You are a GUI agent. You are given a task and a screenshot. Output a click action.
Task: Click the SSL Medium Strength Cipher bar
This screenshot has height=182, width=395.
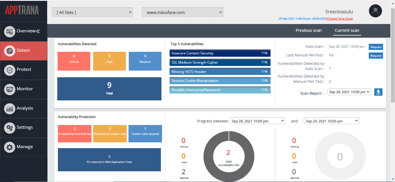pyautogui.click(x=220, y=62)
